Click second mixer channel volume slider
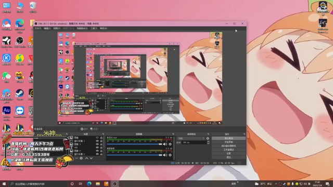333x187 pixels. (x=134, y=155)
